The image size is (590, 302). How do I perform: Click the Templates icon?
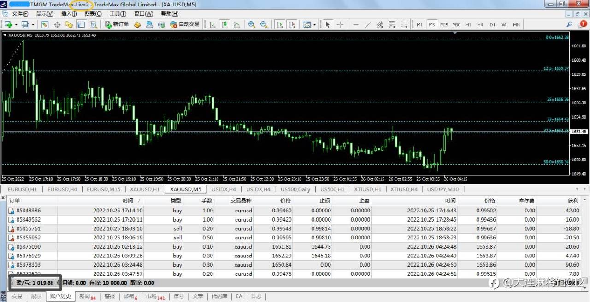point(307,24)
